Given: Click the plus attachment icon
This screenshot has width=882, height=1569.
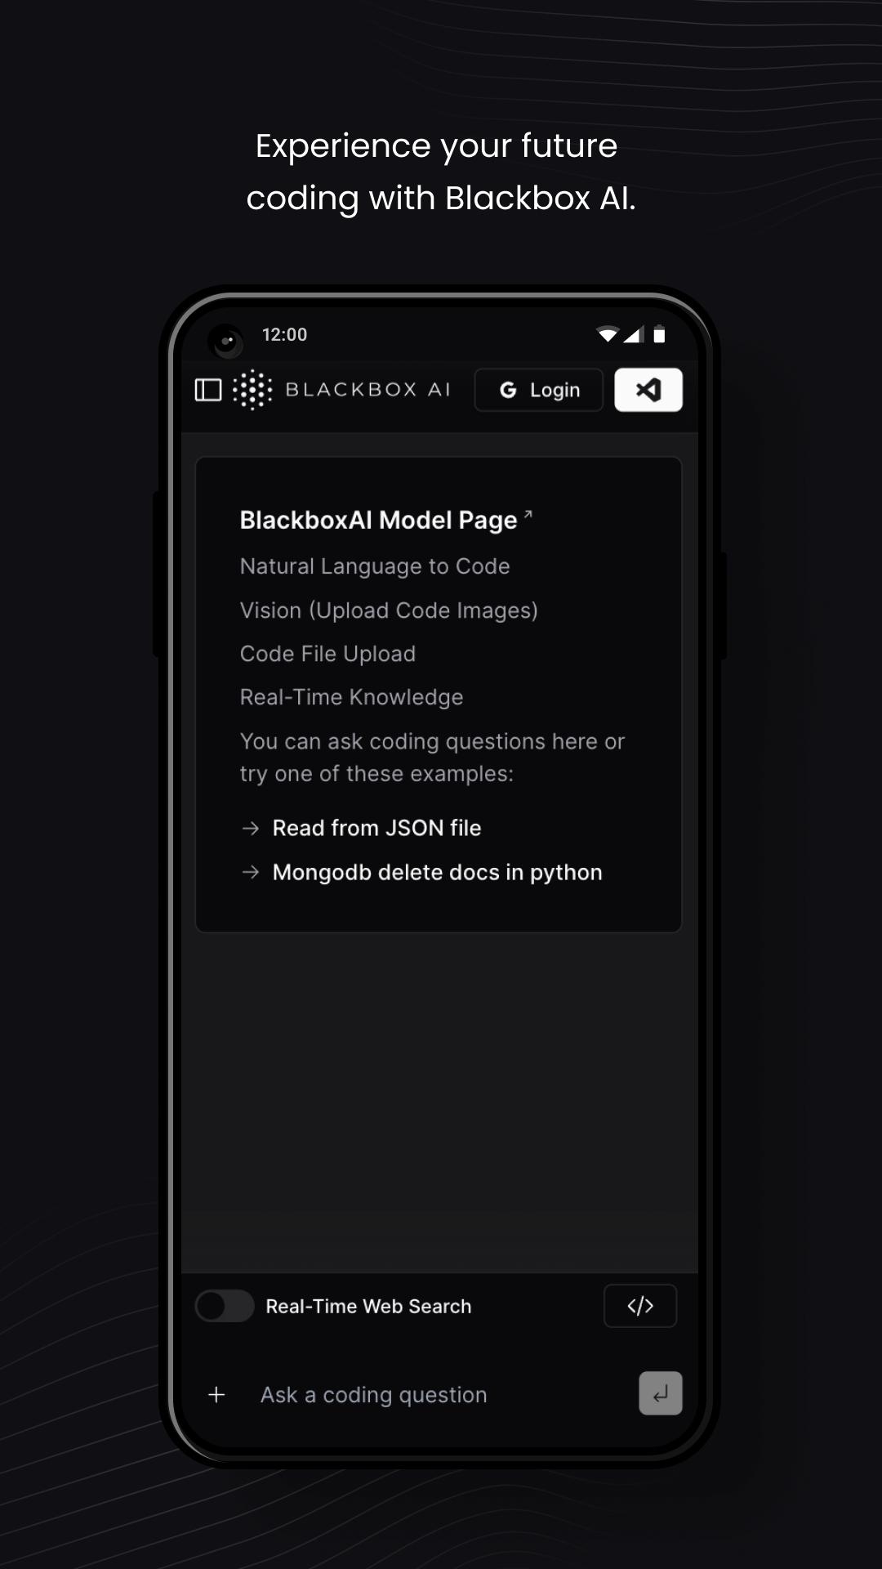Looking at the screenshot, I should click(216, 1394).
